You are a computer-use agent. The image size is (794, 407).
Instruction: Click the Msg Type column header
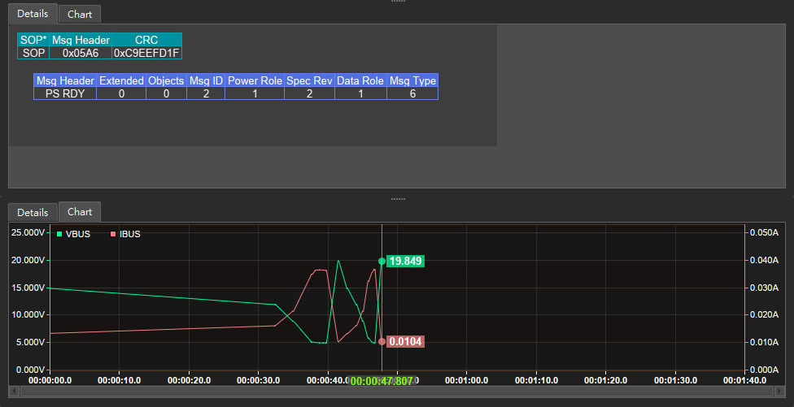[412, 81]
